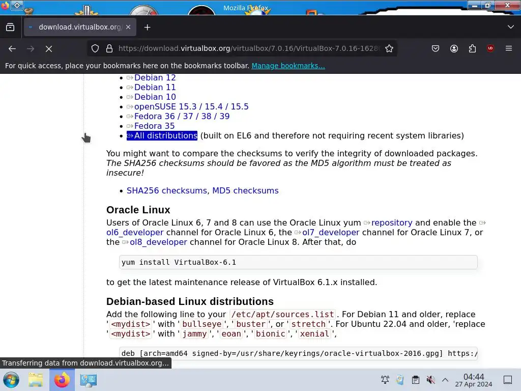Screen dimensions: 521x391
Task: Click the show desktop tray button
Action: tap(507, 380)
